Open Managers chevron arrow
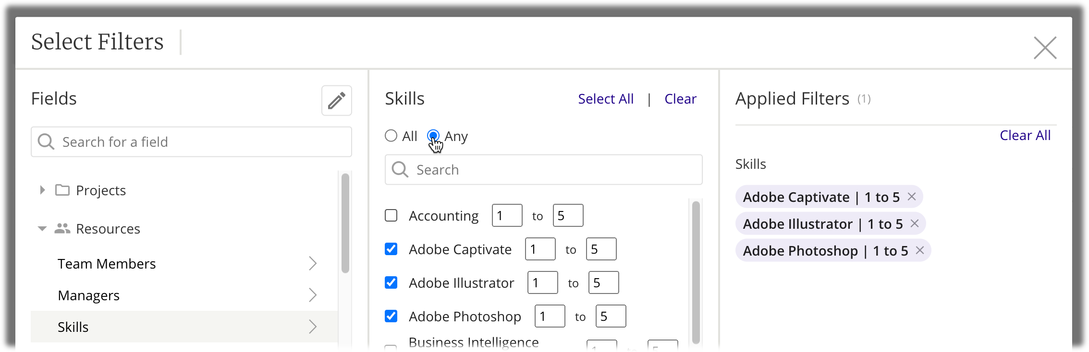The width and height of the screenshot is (1089, 352). (313, 295)
